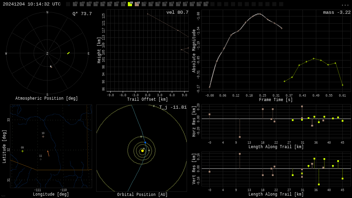Image resolution: width=352 pixels, height=198 pixels.
Task: Click the T_j -11.81 Tisserand value
Action: [173, 107]
